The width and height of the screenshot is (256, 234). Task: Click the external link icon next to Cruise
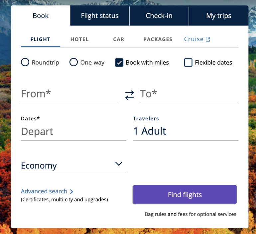pyautogui.click(x=208, y=39)
